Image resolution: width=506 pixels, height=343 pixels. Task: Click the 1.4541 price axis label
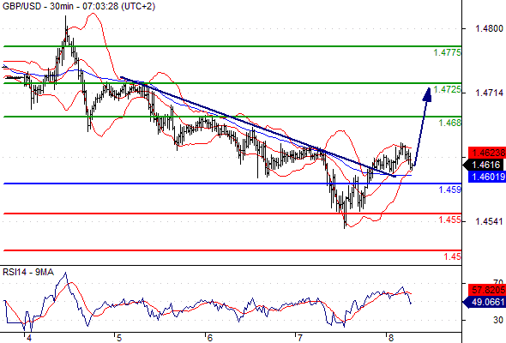[489, 221]
